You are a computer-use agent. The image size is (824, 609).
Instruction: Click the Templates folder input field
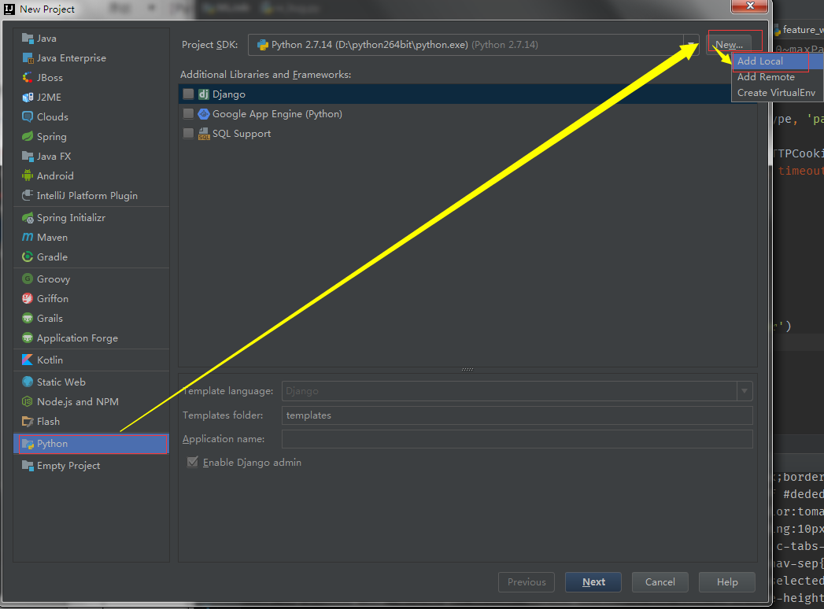click(517, 415)
